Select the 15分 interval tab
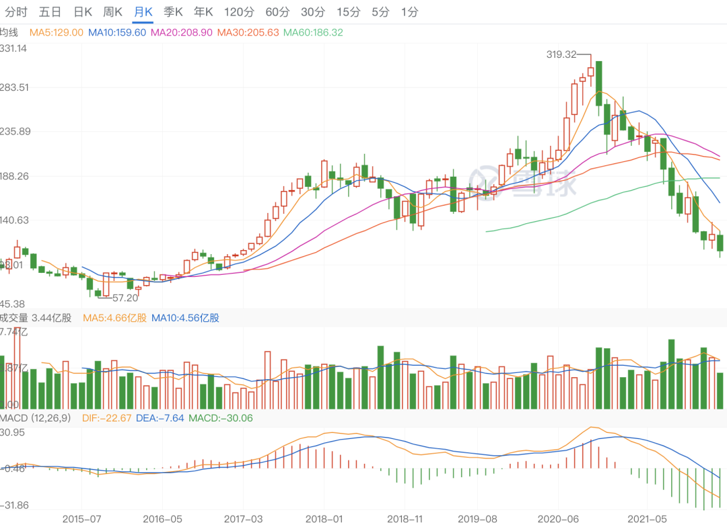The height and width of the screenshot is (531, 727). click(x=348, y=11)
